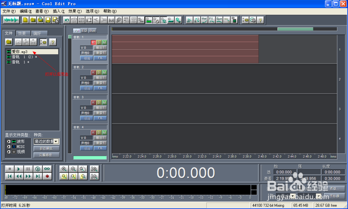Viewport: 348px width, 209px height.
Task: Click the Save session floppy icon
Action: (48, 20)
